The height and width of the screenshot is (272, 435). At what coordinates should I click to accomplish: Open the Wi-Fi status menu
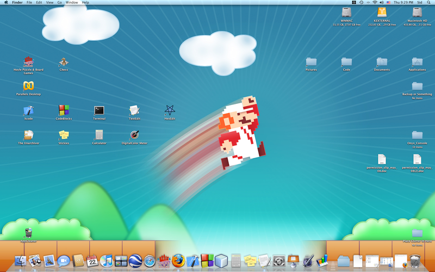(x=374, y=2)
